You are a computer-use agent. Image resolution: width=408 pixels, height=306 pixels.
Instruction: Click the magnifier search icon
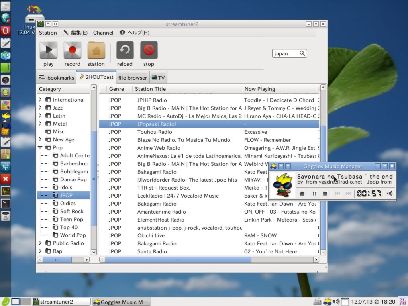click(x=302, y=53)
